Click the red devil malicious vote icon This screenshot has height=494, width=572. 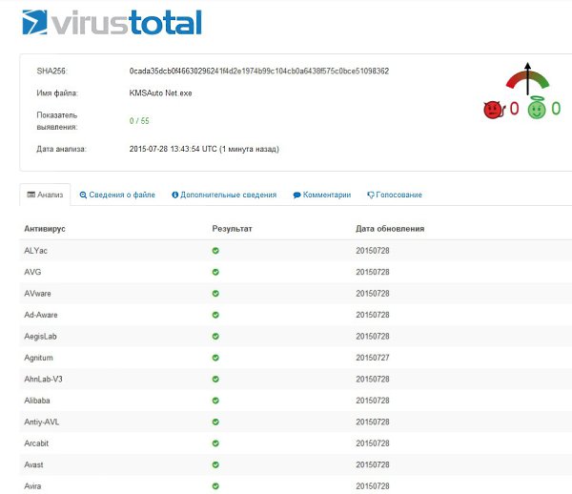pos(494,110)
